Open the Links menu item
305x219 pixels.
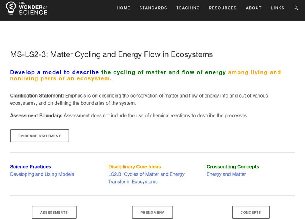click(278, 8)
